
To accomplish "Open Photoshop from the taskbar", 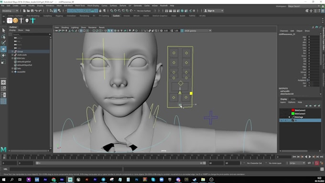I will pos(137,180).
